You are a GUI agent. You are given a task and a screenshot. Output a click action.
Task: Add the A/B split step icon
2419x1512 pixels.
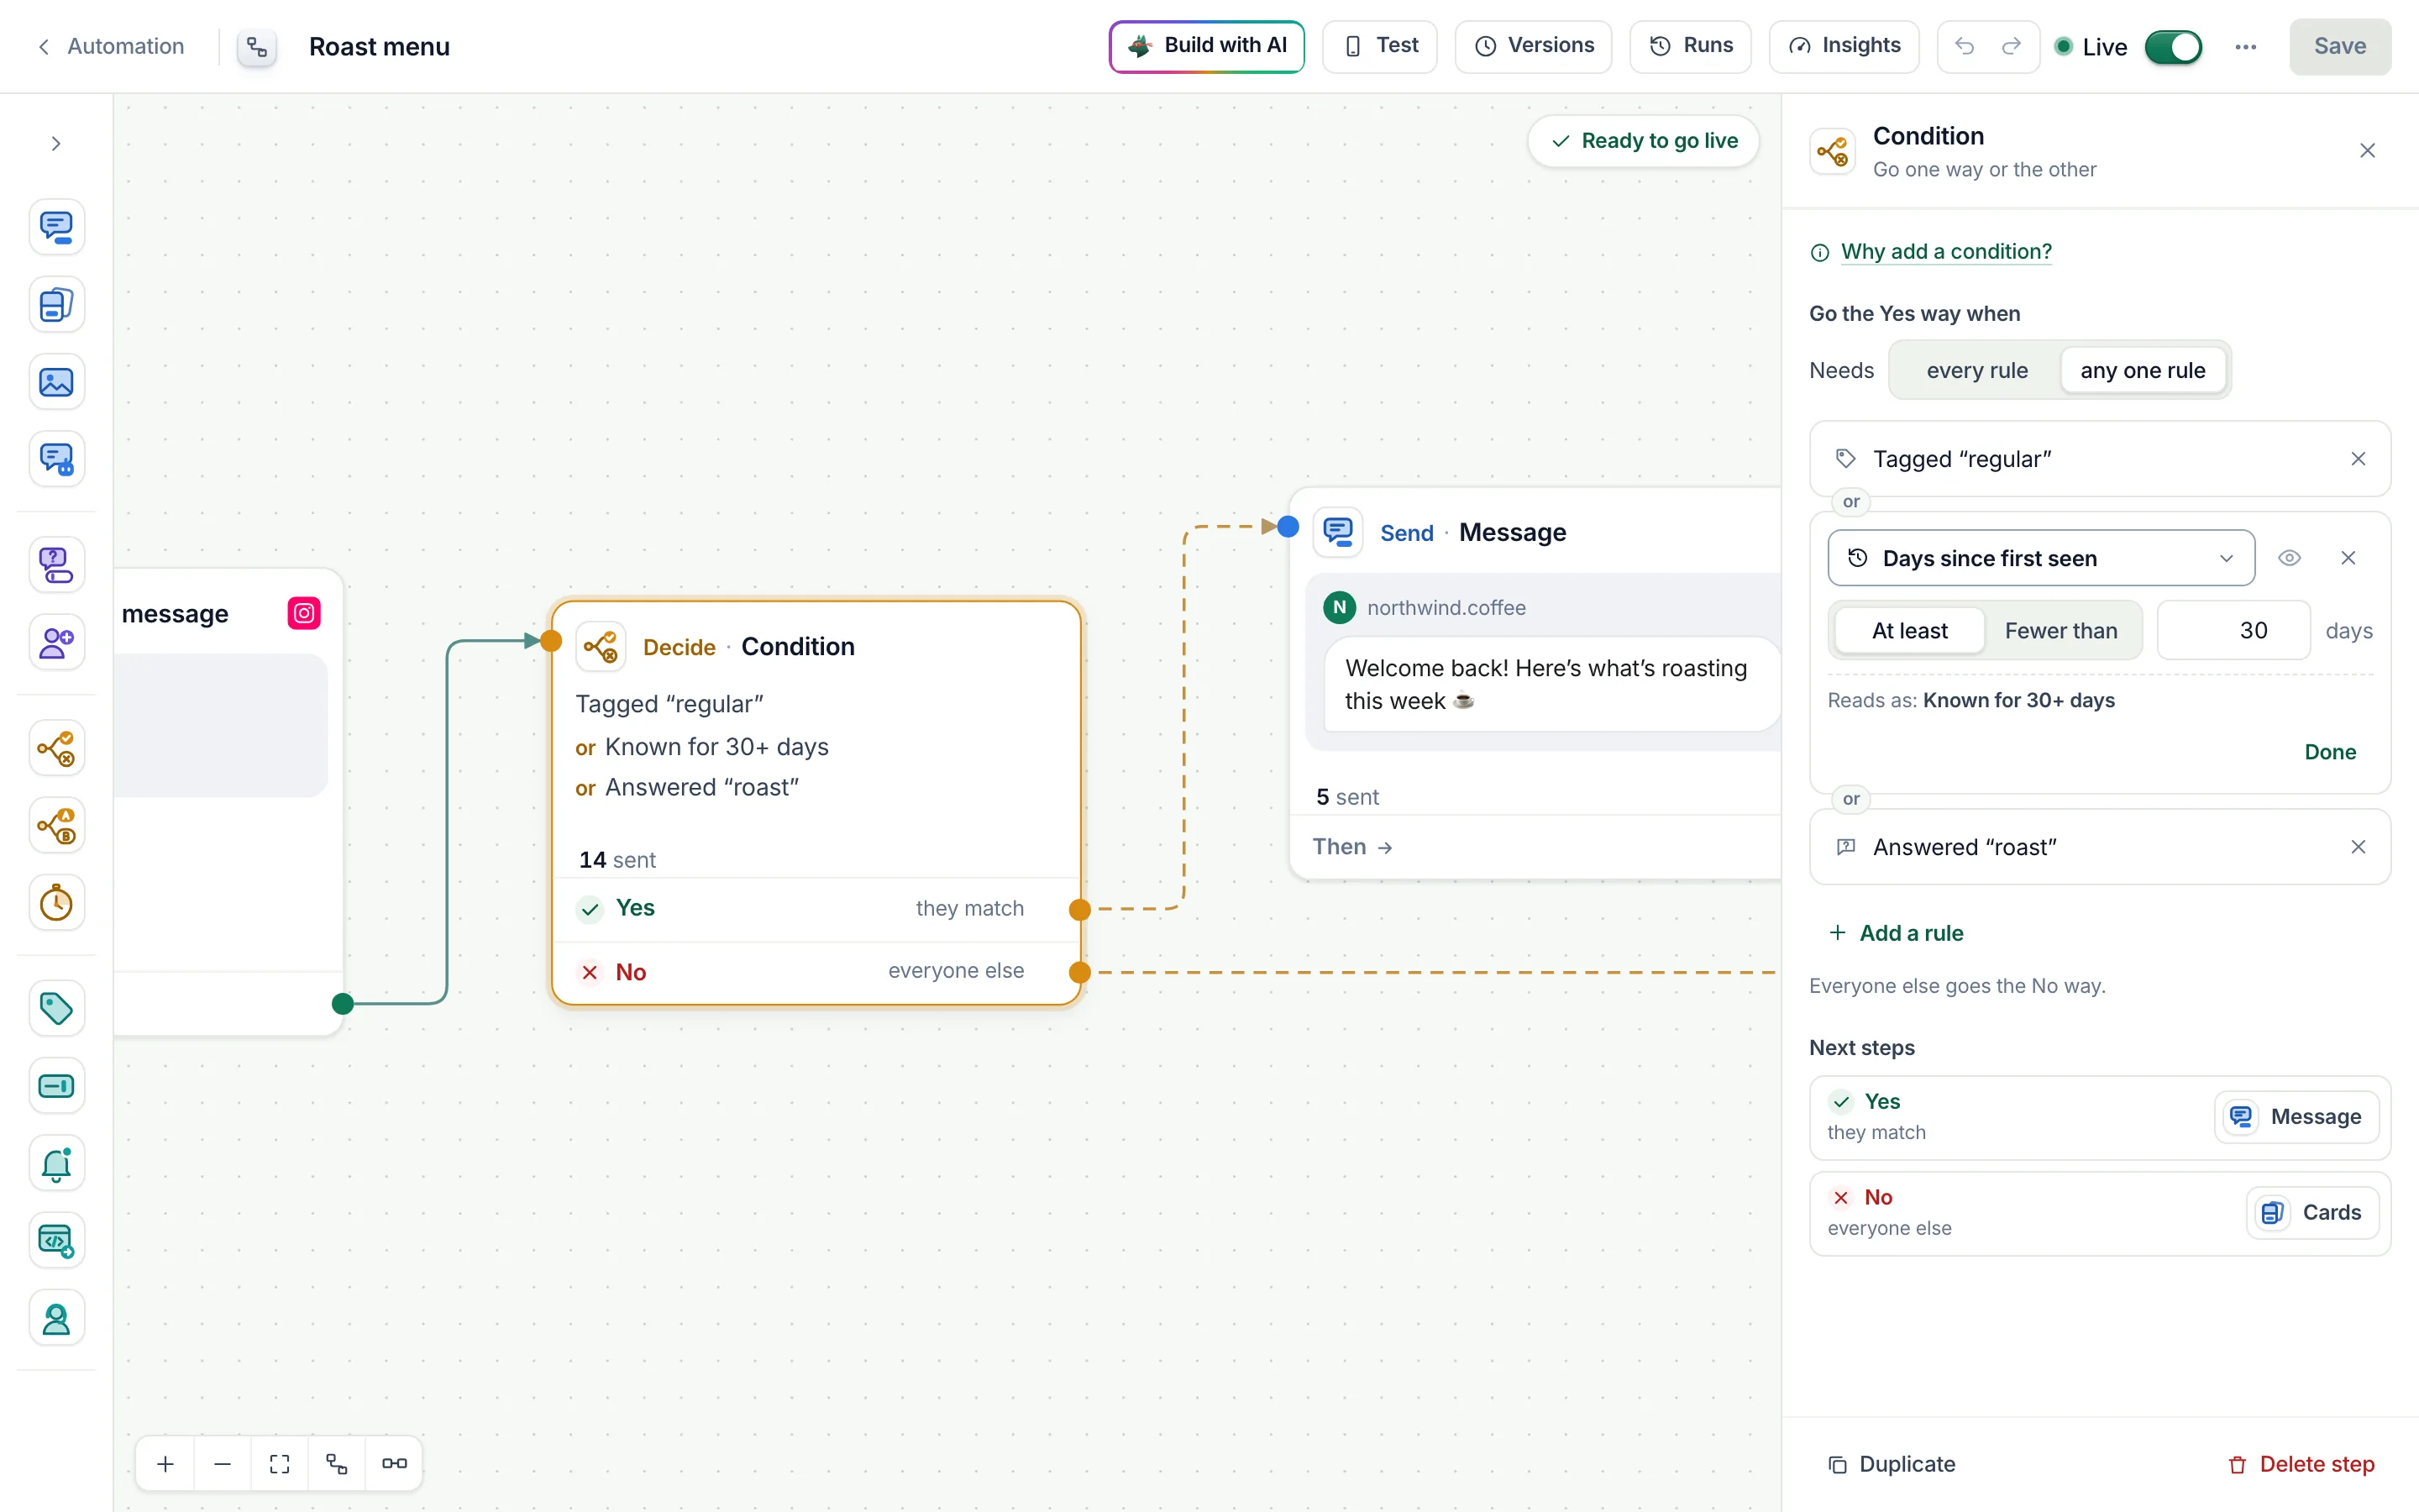pos(56,826)
